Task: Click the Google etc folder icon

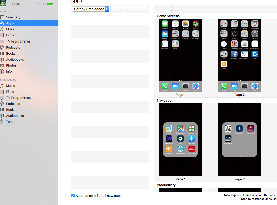Action: pos(196,34)
